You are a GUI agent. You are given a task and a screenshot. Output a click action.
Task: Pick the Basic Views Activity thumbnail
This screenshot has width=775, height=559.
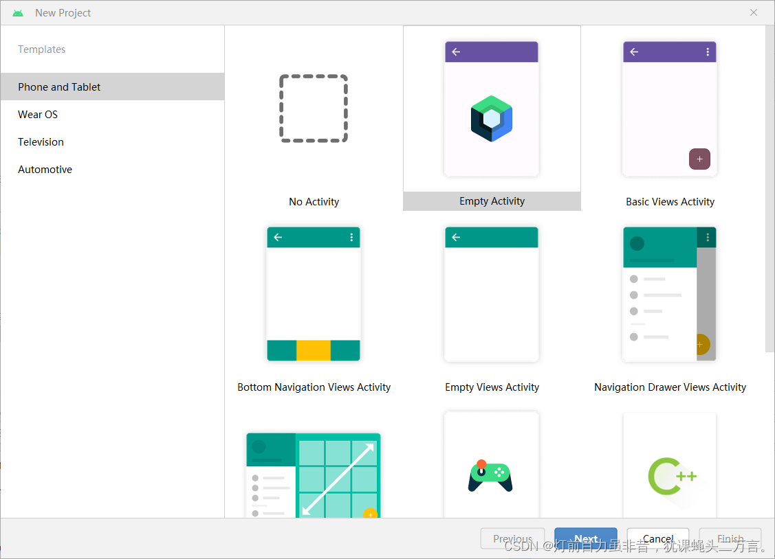point(670,109)
